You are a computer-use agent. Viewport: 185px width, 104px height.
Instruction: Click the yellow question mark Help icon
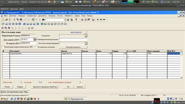click(76, 20)
